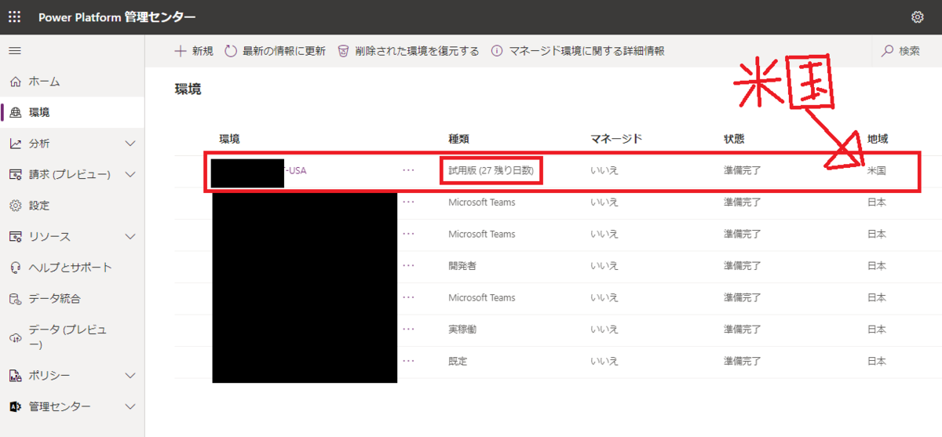
Task: Expand the 請求 (プレビュー) chevron
Action: (x=130, y=174)
